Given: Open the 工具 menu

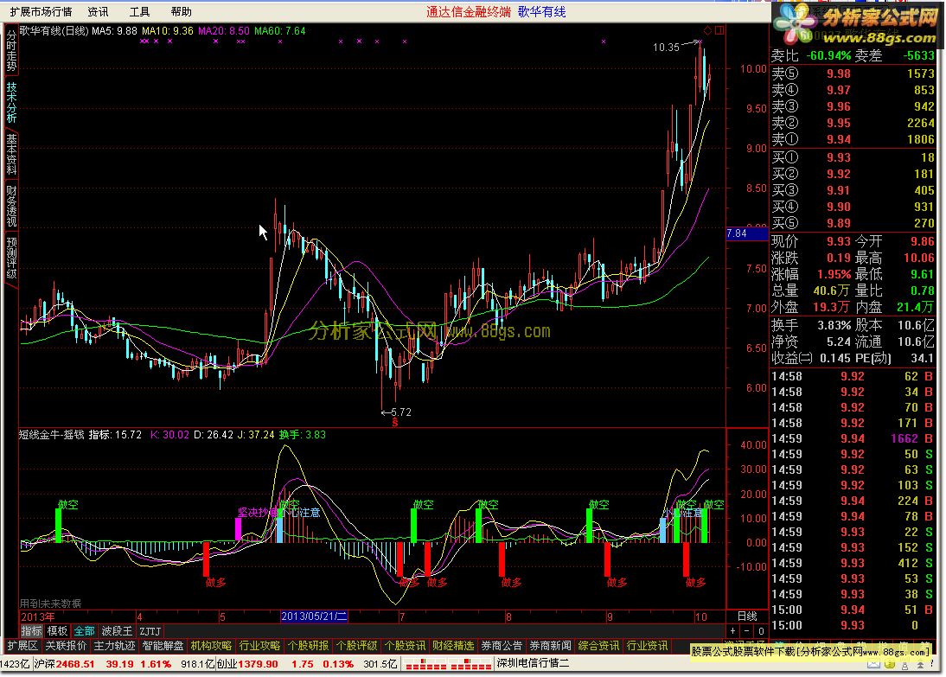Looking at the screenshot, I should click(x=139, y=11).
